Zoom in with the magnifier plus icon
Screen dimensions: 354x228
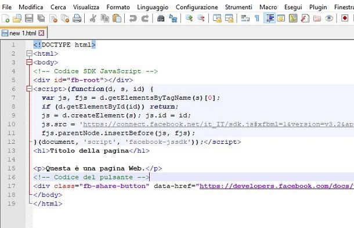pyautogui.click(x=189, y=19)
